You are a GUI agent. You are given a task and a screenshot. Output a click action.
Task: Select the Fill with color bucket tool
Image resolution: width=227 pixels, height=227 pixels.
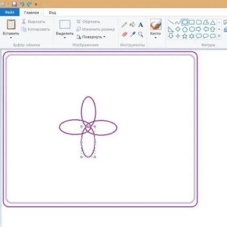point(132,25)
